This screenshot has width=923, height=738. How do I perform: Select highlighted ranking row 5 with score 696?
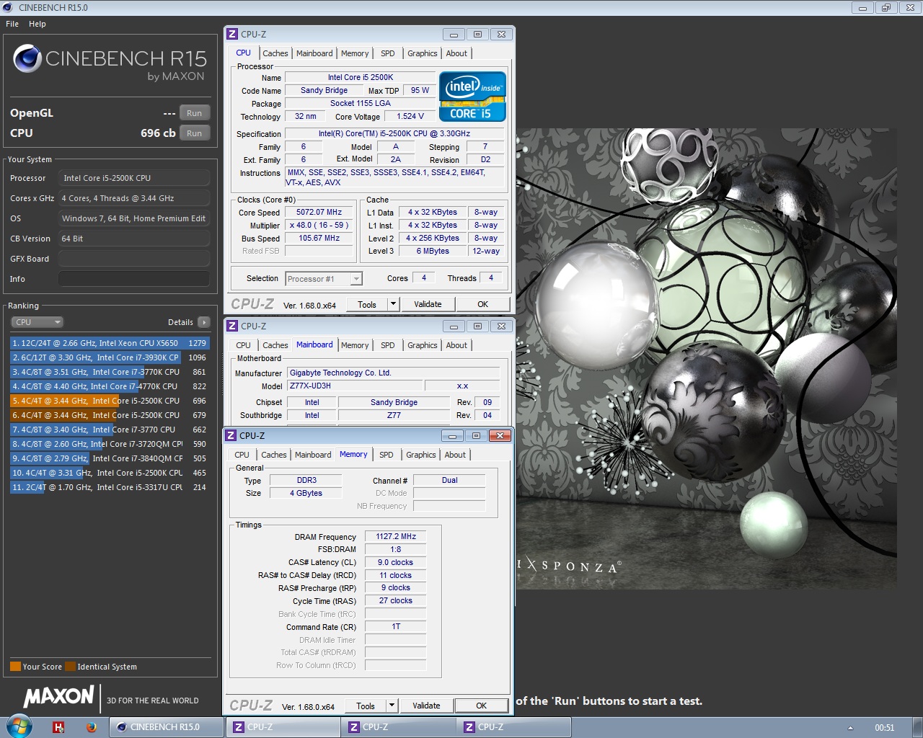109,401
